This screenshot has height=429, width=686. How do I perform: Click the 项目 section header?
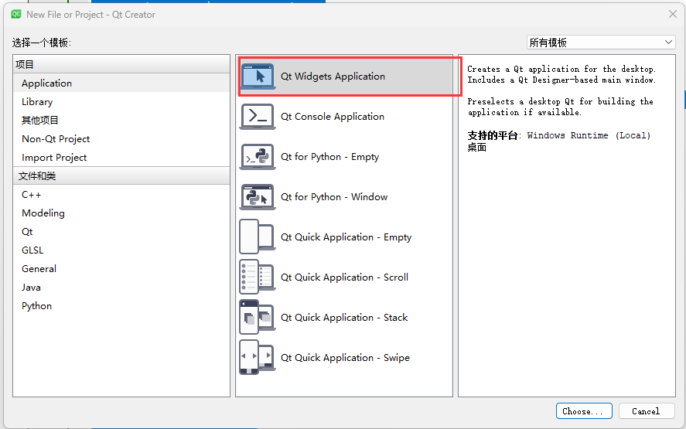click(121, 64)
